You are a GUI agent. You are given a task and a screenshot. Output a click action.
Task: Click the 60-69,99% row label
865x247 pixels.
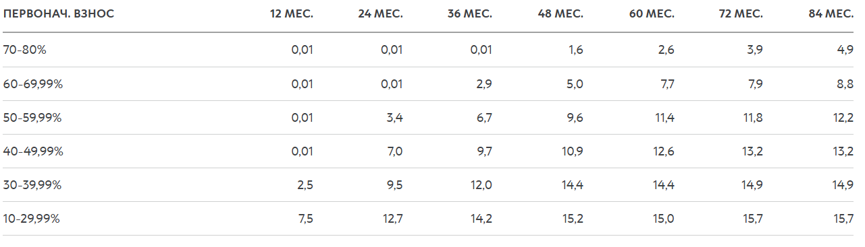tap(32, 84)
